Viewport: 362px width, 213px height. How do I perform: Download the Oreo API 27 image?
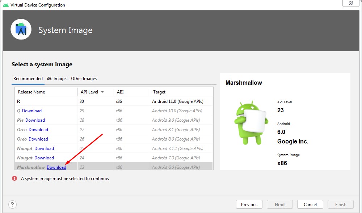(x=38, y=130)
